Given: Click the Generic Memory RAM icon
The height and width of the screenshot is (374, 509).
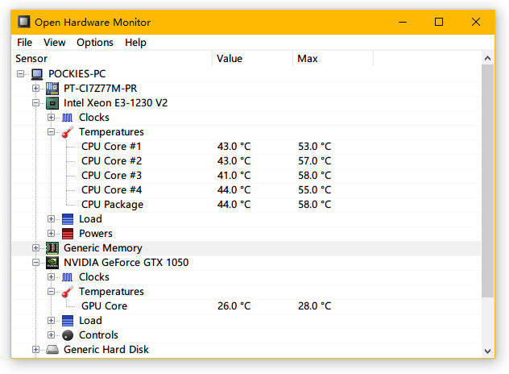Looking at the screenshot, I should pos(52,248).
